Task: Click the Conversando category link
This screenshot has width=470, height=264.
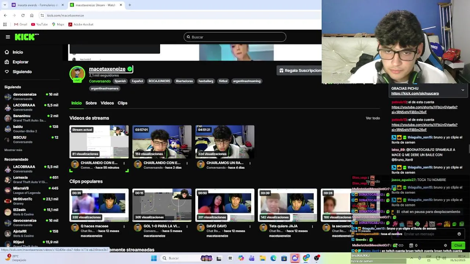Action: [x=100, y=81]
